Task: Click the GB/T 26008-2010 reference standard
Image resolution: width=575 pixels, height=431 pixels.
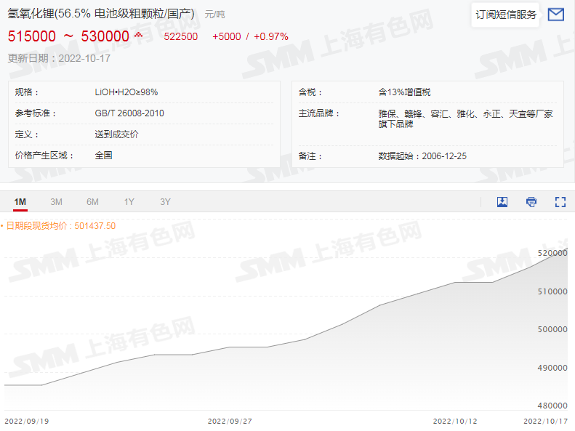Action: (x=129, y=113)
